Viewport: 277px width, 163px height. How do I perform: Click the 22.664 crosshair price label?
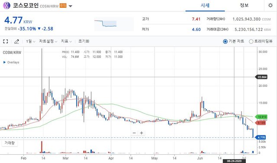tap(261, 77)
